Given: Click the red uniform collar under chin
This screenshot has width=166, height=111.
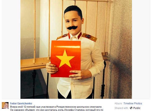Looking at the screenshot, I should pos(75,36).
